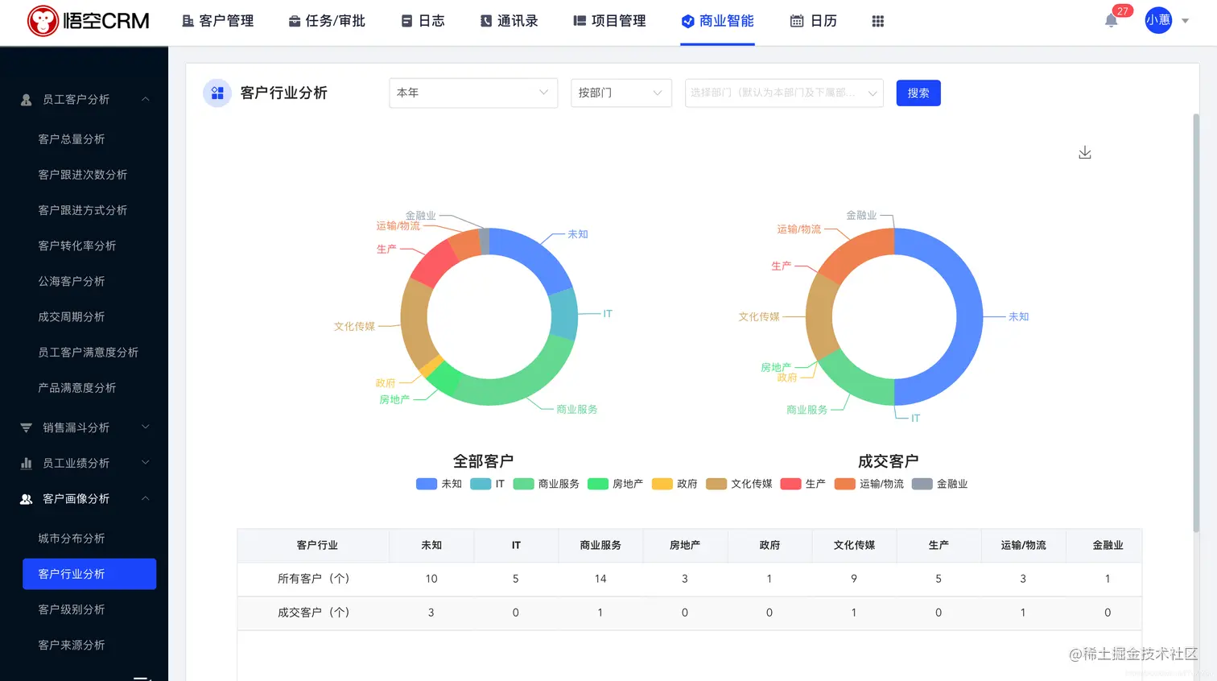Switch to the 项目管理 section
This screenshot has height=681, width=1217.
click(x=617, y=21)
